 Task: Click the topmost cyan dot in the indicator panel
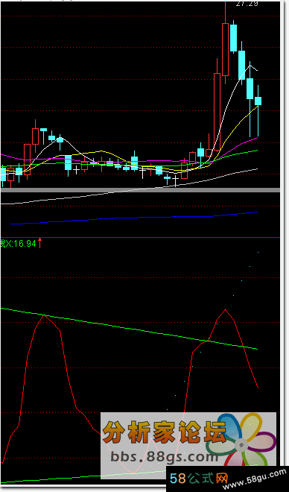click(x=258, y=252)
